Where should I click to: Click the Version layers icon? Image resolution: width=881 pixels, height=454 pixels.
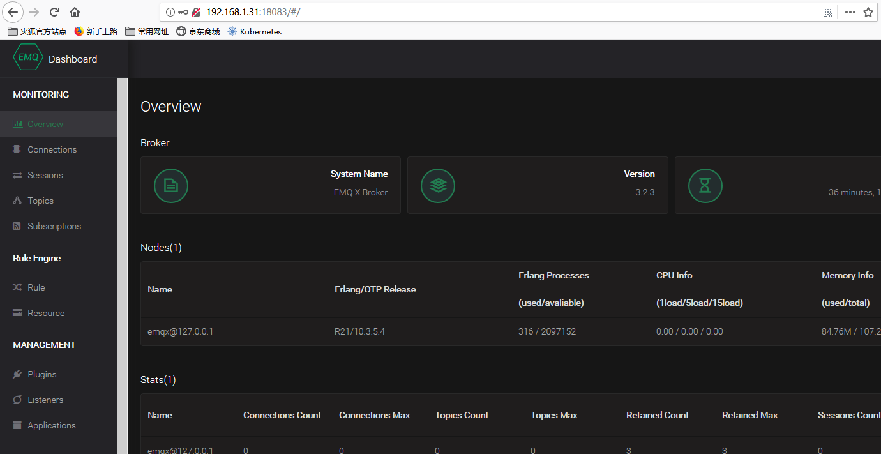[438, 186]
